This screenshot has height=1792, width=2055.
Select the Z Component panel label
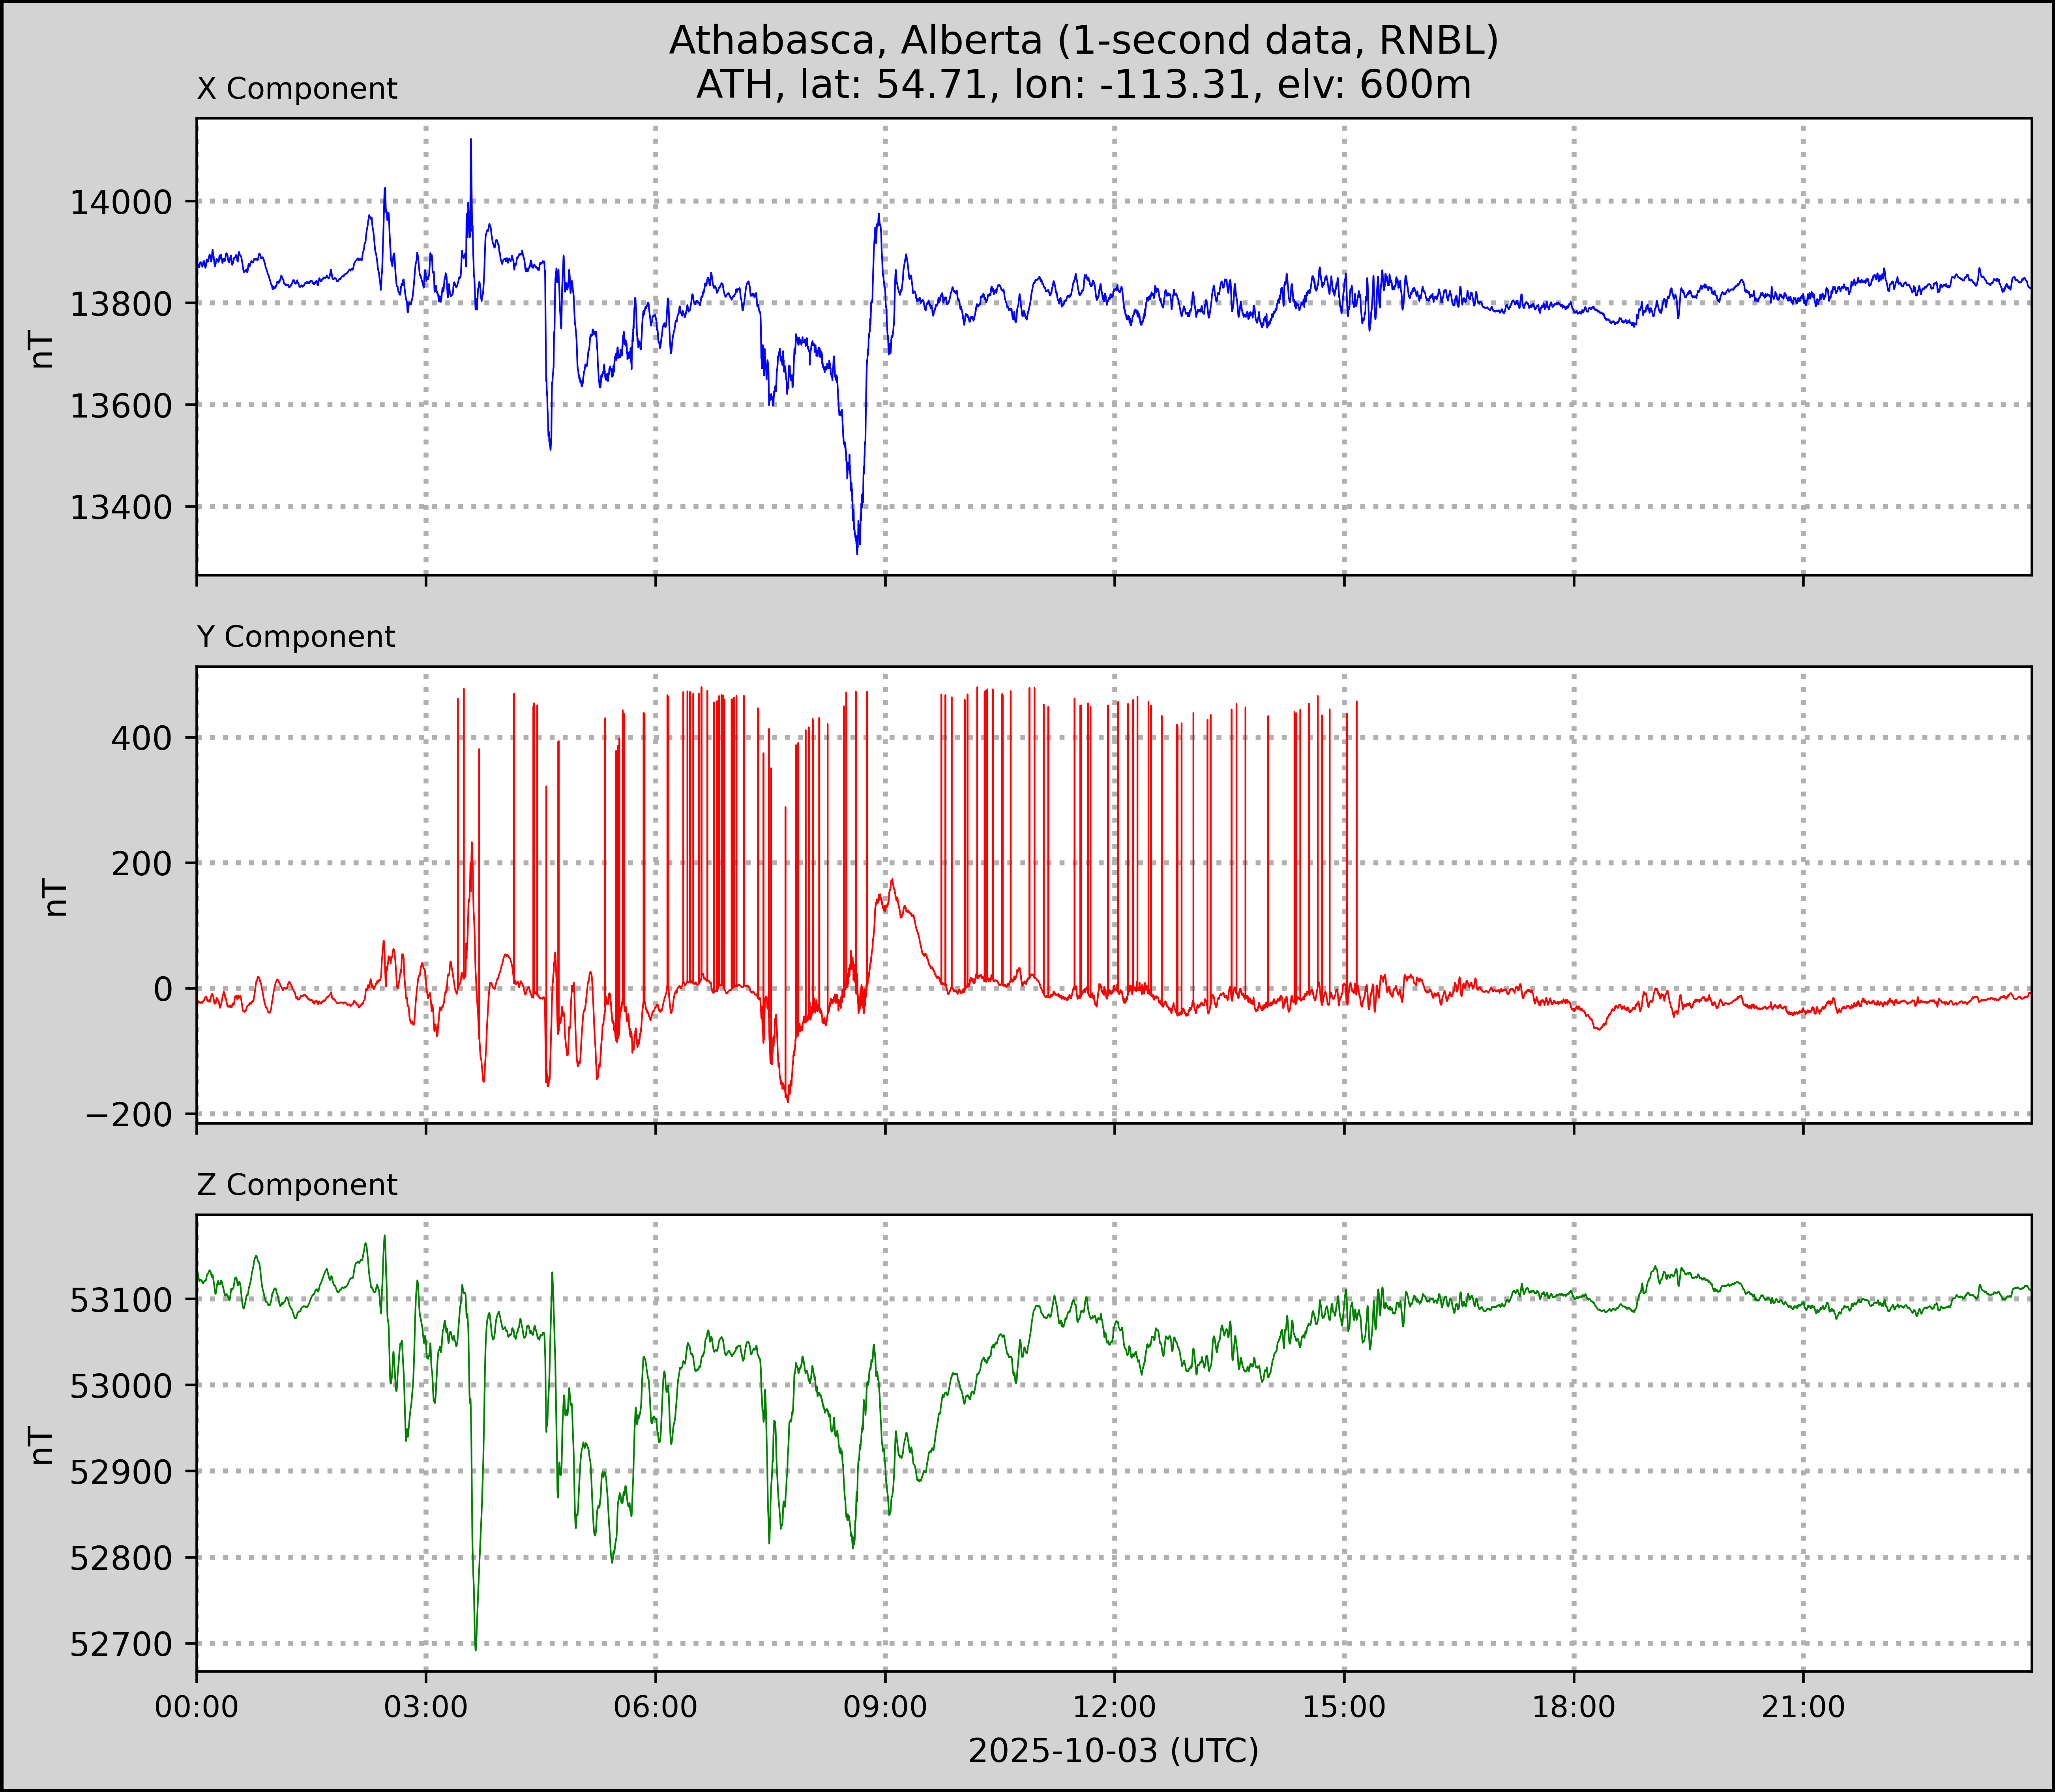point(297,1185)
